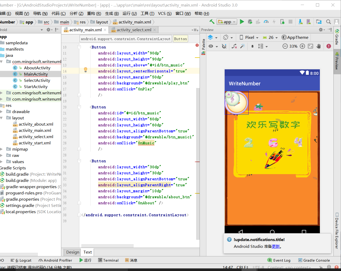This screenshot has height=271, width=341.
Task: Open the Preview panel gear settings dropdown
Action: pos(322,30)
